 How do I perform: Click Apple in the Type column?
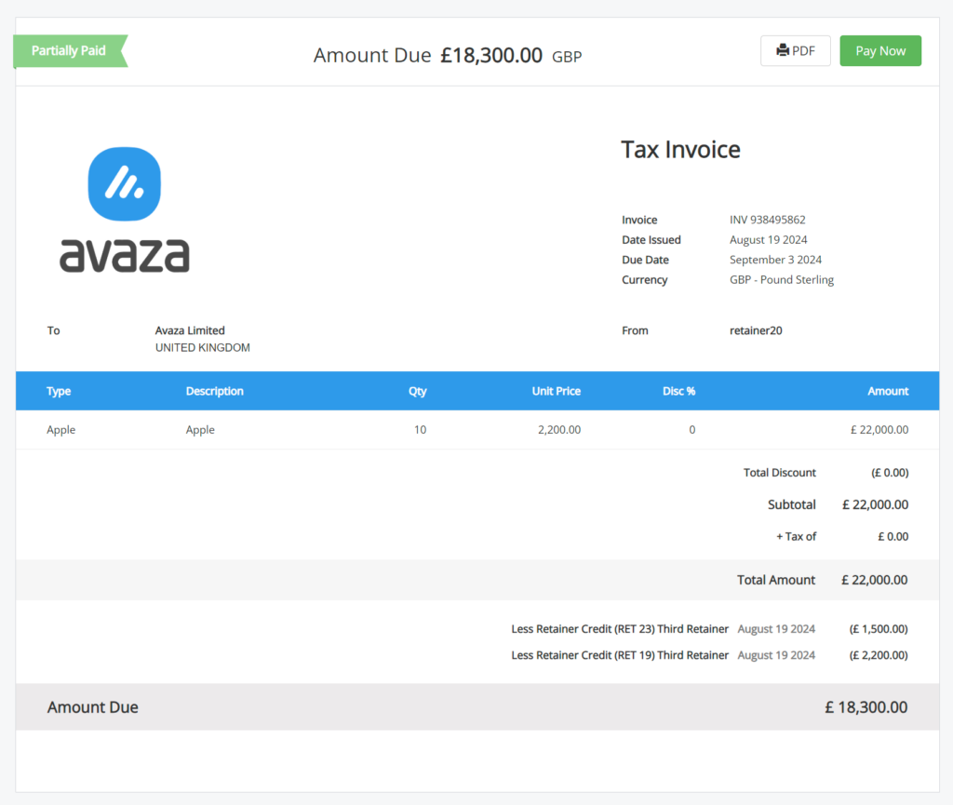(x=60, y=430)
